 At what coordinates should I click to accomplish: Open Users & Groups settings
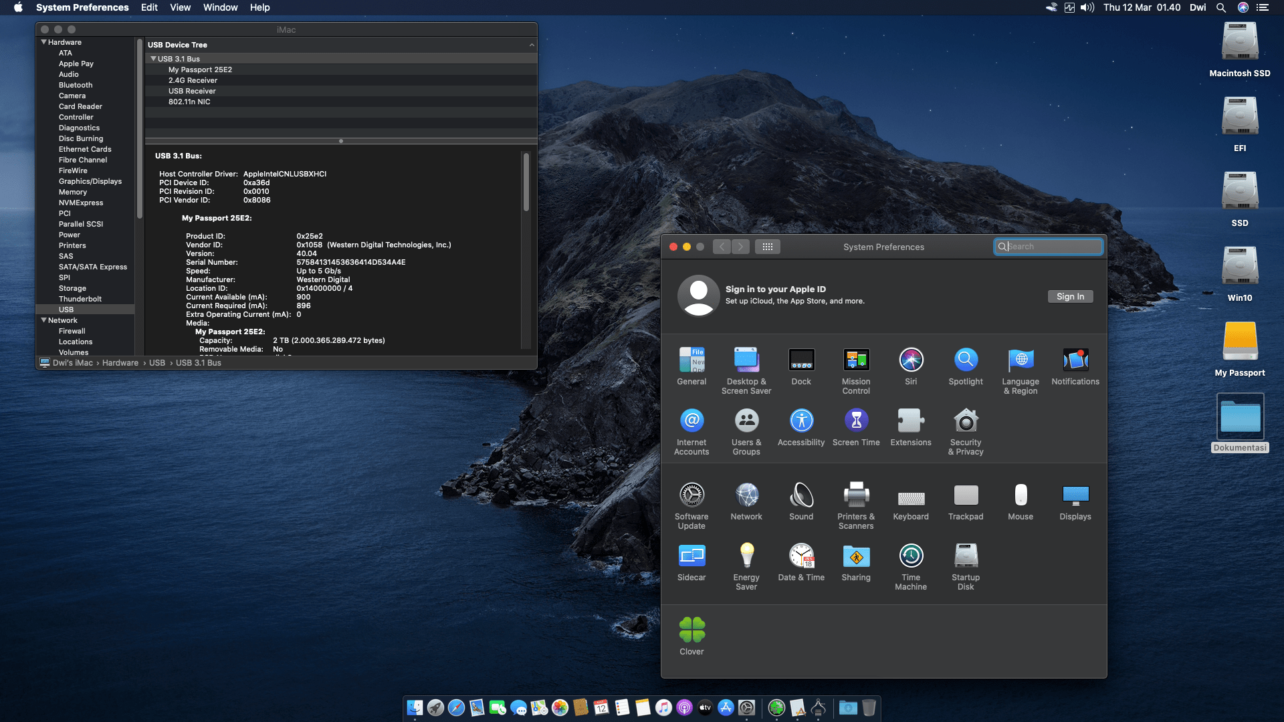[746, 423]
